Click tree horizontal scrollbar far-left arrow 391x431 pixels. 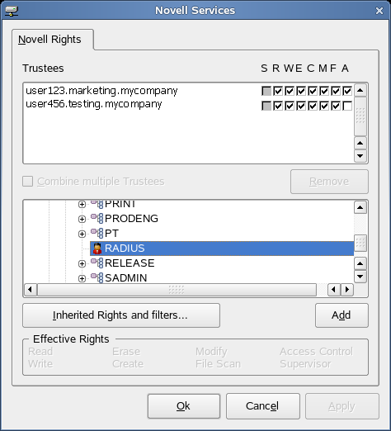click(x=31, y=290)
